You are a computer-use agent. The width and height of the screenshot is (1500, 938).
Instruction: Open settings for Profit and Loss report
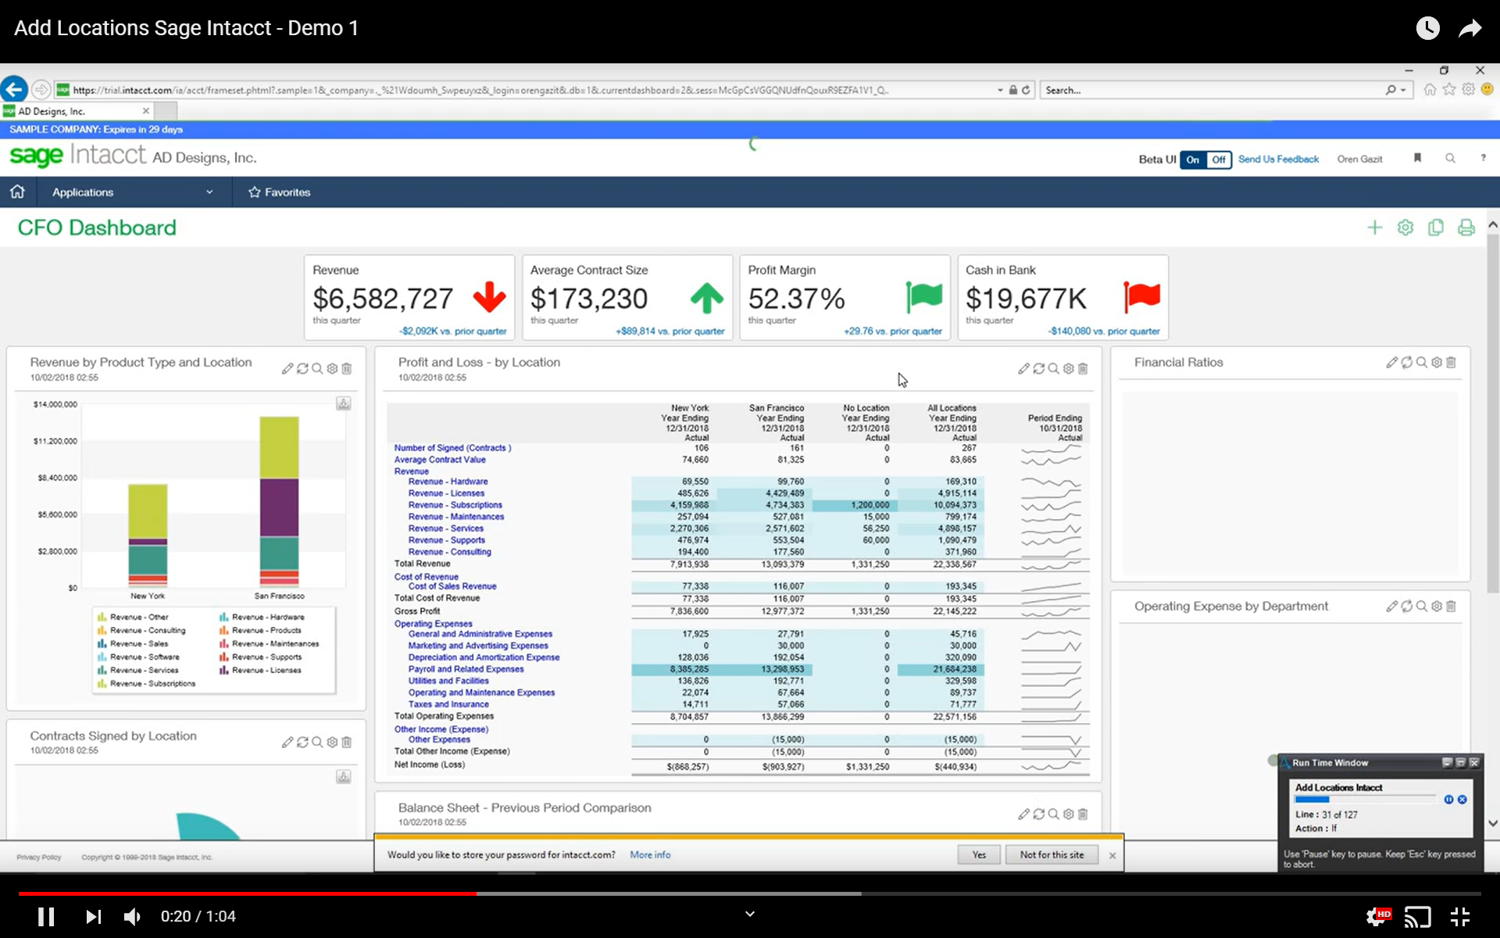1068,369
